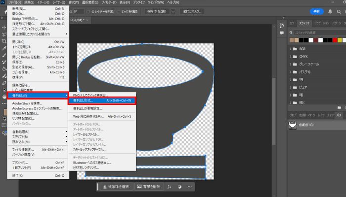346x197 pixels.
Task: Choose ファイル情報 menu item
Action: click(39, 150)
